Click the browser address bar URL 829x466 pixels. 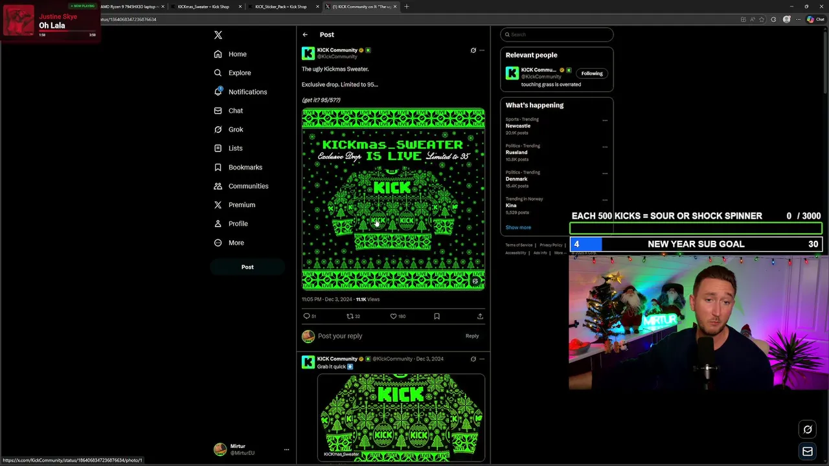pyautogui.click(x=128, y=19)
